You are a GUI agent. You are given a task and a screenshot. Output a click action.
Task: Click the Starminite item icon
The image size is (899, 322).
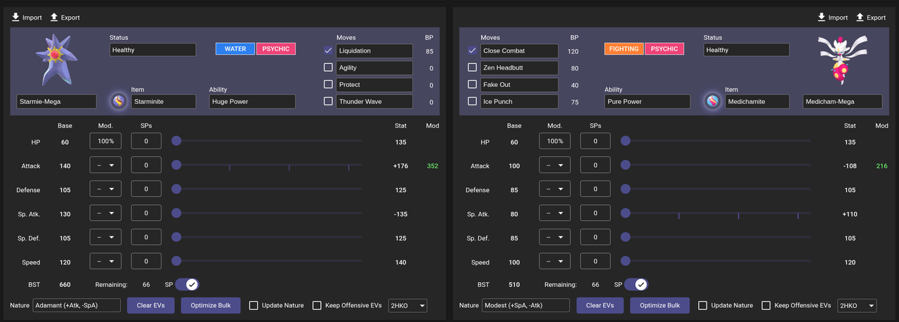click(x=118, y=101)
